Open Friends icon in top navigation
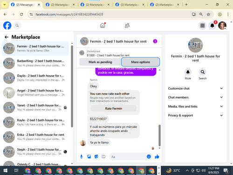The height and width of the screenshot is (175, 233). tap(127, 26)
